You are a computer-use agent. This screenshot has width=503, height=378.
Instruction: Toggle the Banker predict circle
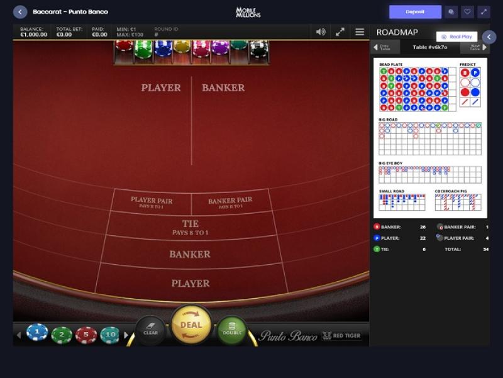pyautogui.click(x=465, y=73)
